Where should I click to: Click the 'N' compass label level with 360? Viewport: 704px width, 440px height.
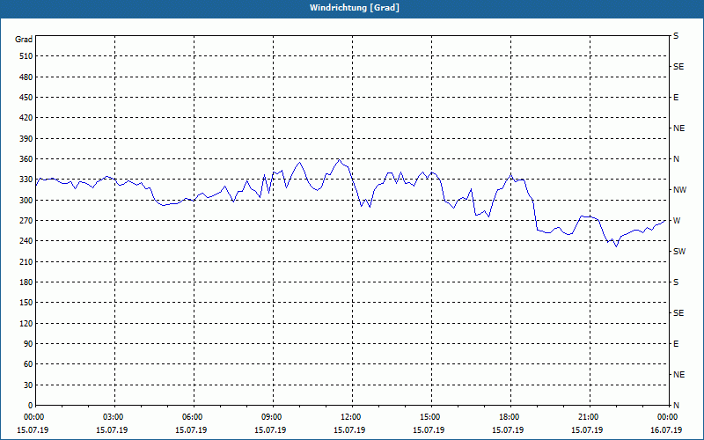(x=676, y=159)
